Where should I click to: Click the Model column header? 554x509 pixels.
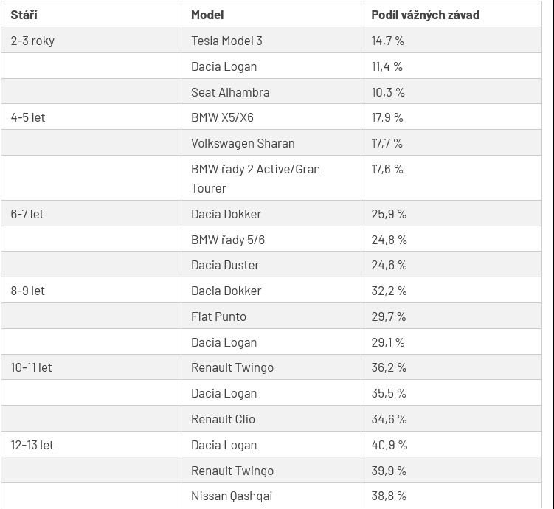(271, 15)
